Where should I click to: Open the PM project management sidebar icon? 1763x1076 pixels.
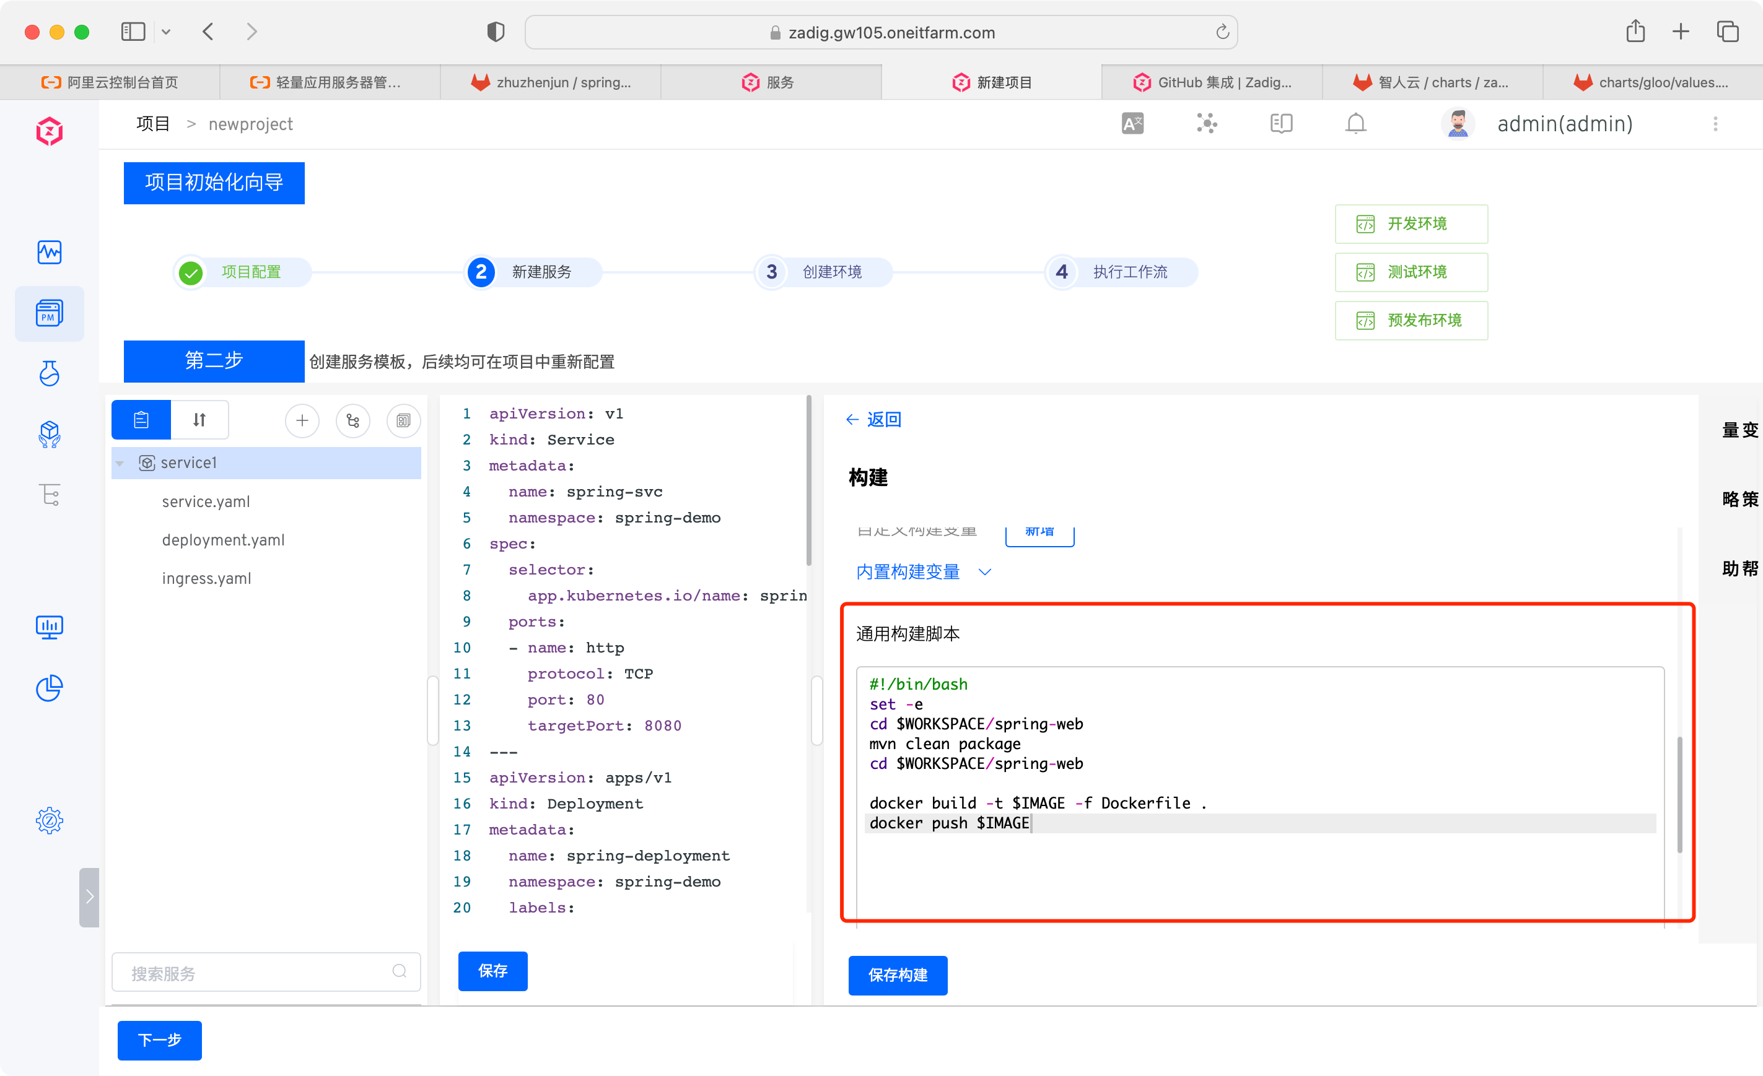point(50,313)
